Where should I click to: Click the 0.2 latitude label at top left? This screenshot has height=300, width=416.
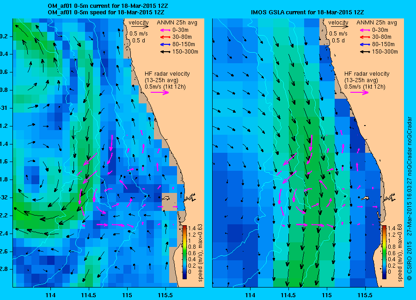(4, 36)
